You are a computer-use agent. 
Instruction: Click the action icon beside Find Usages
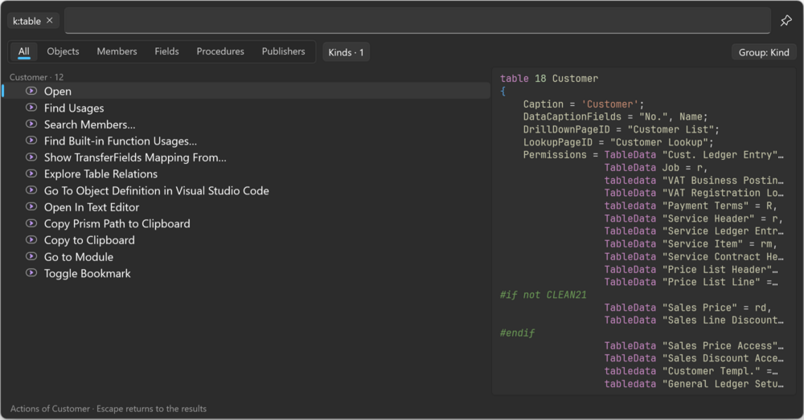click(x=31, y=108)
